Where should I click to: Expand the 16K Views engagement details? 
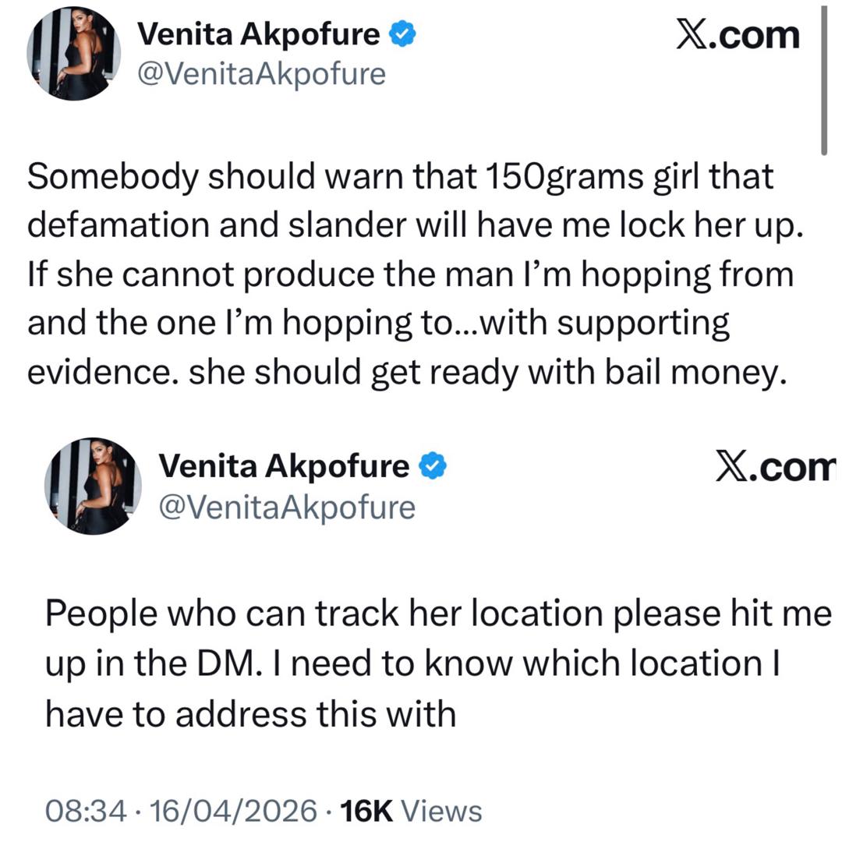[365, 810]
